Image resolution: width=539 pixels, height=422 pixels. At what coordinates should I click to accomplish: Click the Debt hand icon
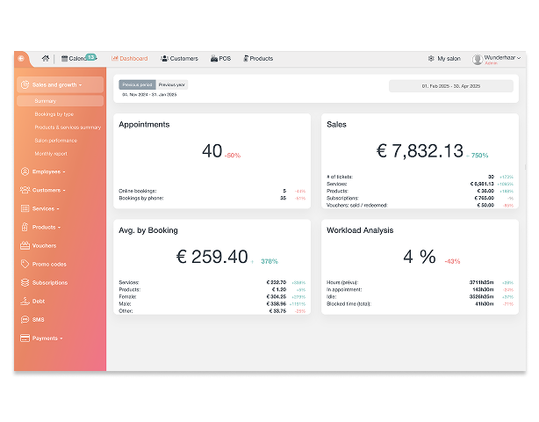(25, 302)
